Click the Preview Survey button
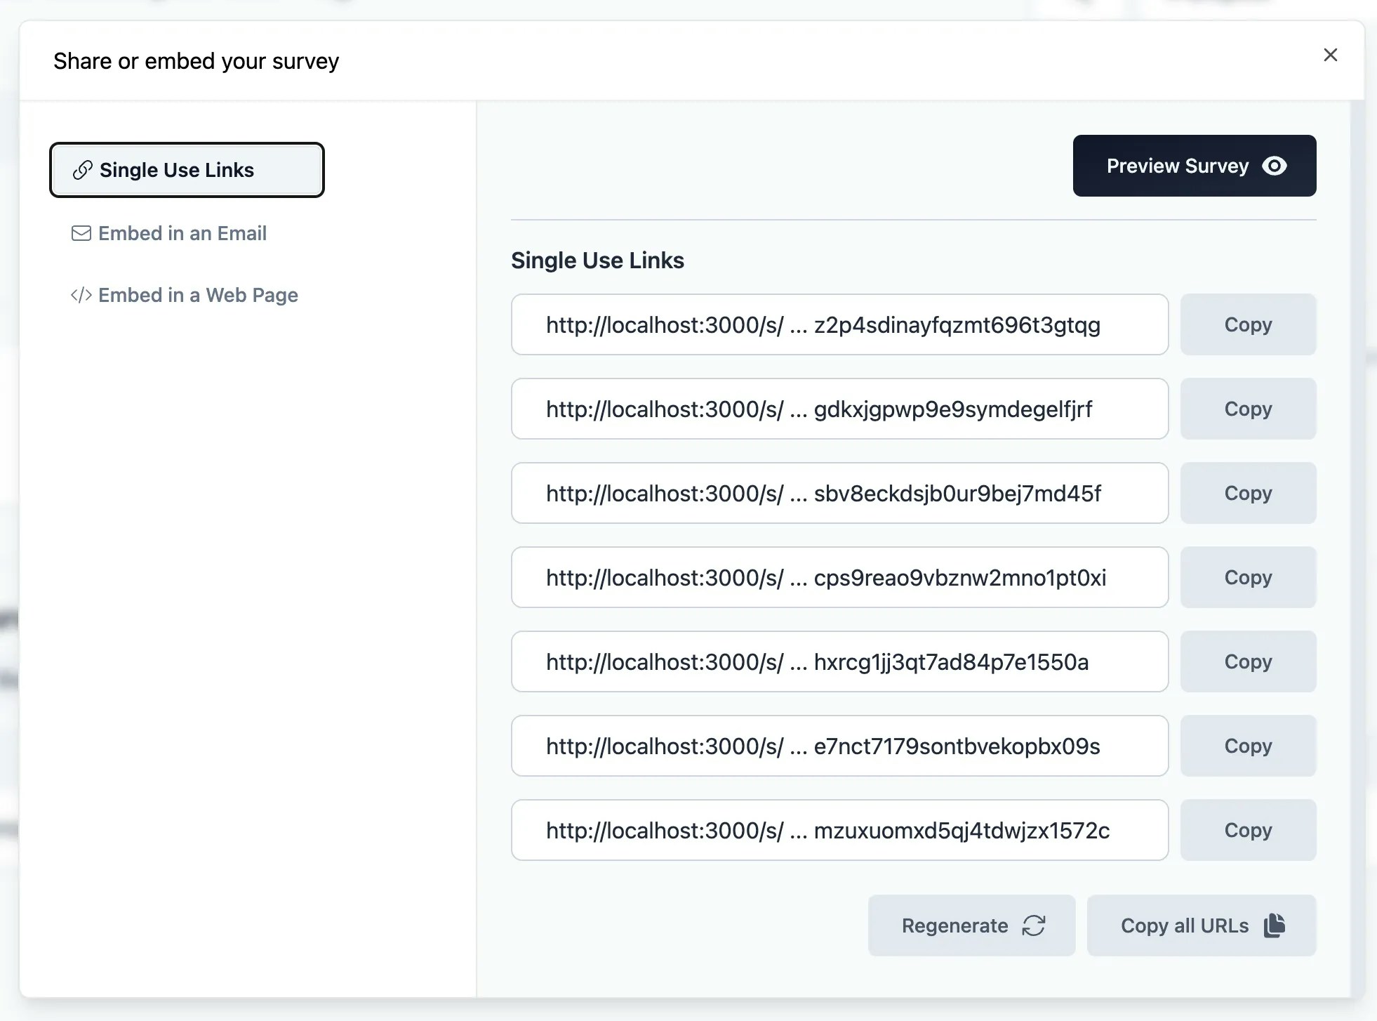Screen dimensions: 1377x1021 [x=1193, y=166]
